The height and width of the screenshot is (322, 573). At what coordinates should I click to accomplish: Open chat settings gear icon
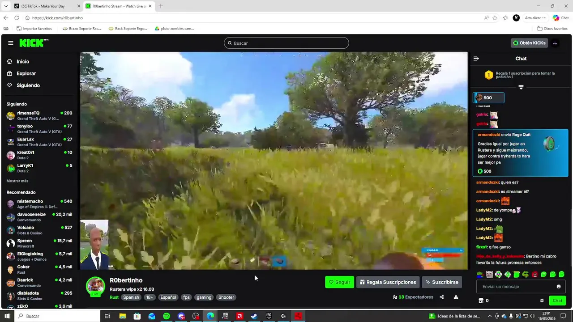pos(542,301)
